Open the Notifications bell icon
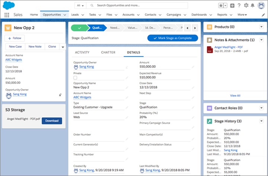Image resolution: width=268 pixels, height=176 pixels. [x=252, y=6]
